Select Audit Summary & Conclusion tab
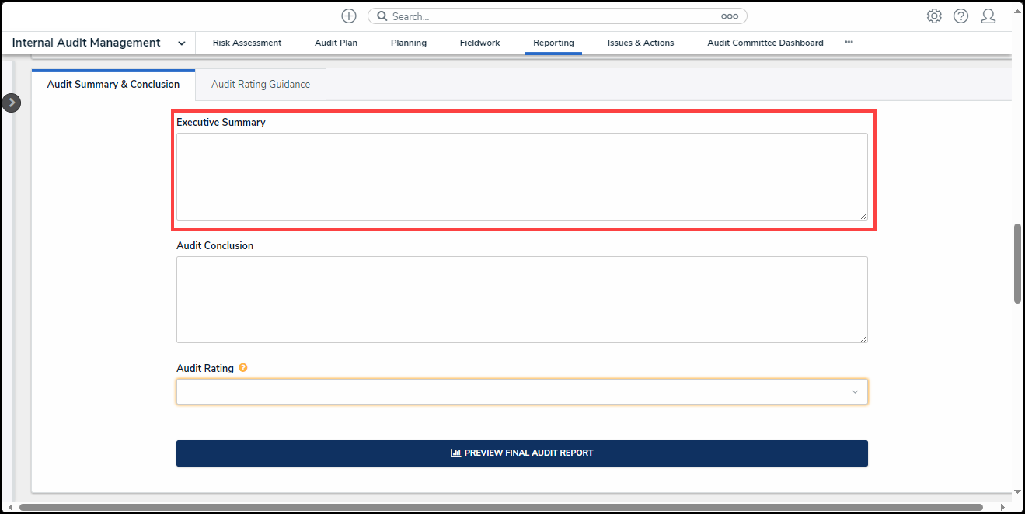Screen dimensions: 1025x514 click(x=113, y=84)
